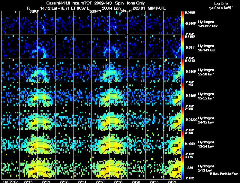Viewport: 240px width, 183px height.
Task: Click the color bar beside Hydrogen 90-149 keV
Action: pyautogui.click(x=182, y=47)
